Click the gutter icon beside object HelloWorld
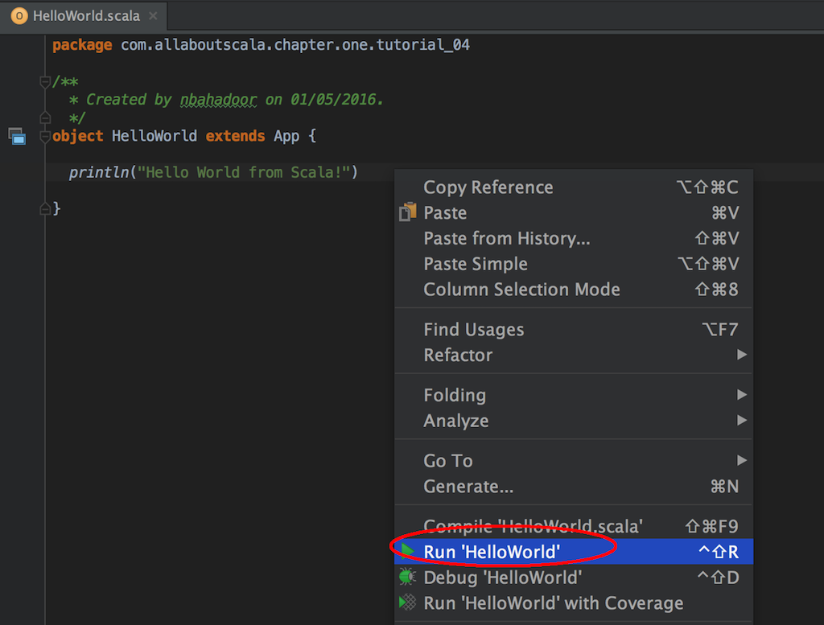 point(17,137)
